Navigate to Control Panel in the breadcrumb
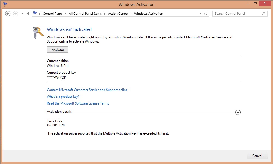 (x=53, y=14)
